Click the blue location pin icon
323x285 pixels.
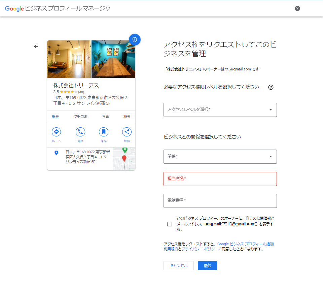click(x=56, y=153)
